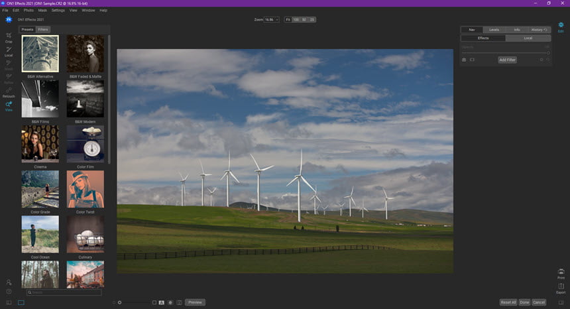The height and width of the screenshot is (309, 570).
Task: Open the Mask menu
Action: click(42, 10)
